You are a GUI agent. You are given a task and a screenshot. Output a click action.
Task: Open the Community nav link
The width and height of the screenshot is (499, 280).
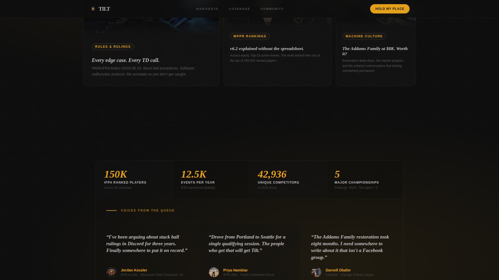(x=272, y=9)
